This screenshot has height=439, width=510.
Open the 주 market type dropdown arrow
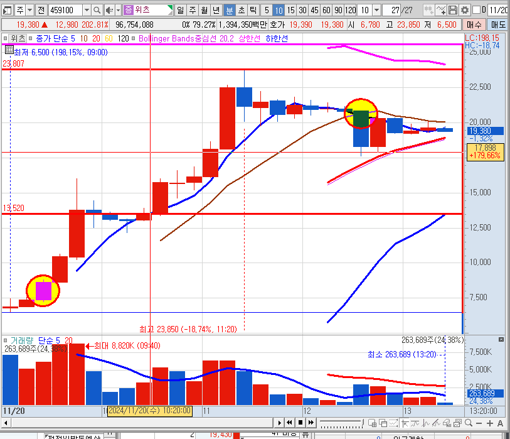29,11
